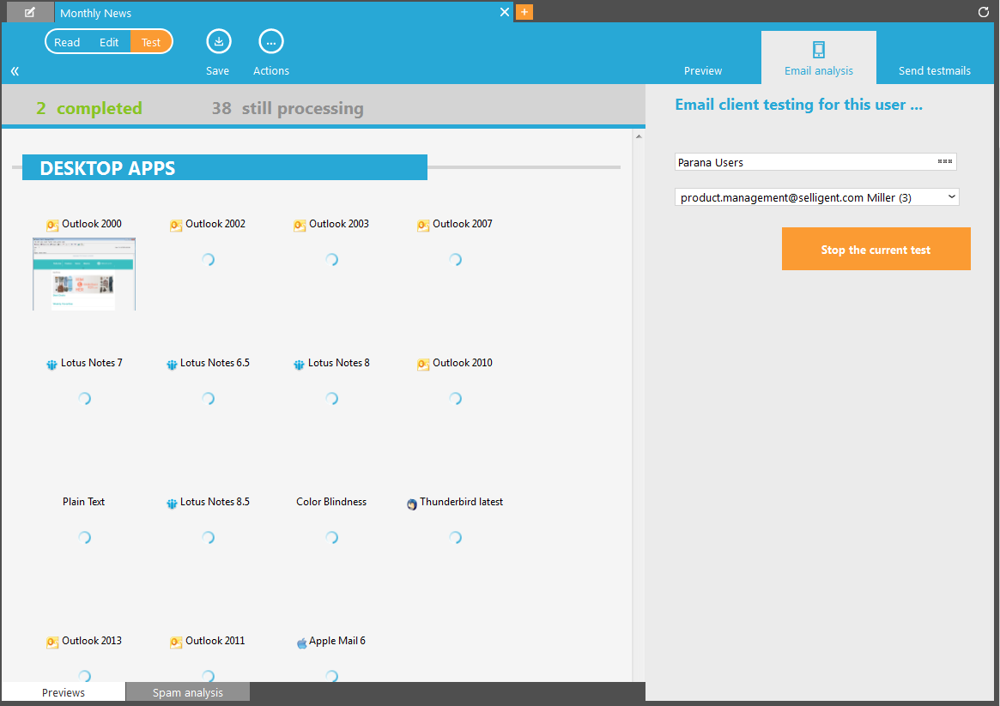The width and height of the screenshot is (1000, 706).
Task: Open Parana Users selector ellipsis
Action: point(945,161)
